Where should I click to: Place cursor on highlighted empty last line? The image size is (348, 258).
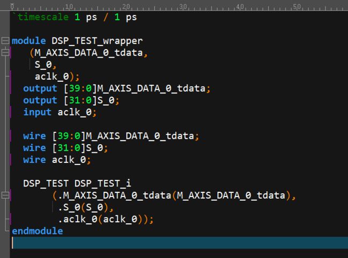click(x=180, y=243)
